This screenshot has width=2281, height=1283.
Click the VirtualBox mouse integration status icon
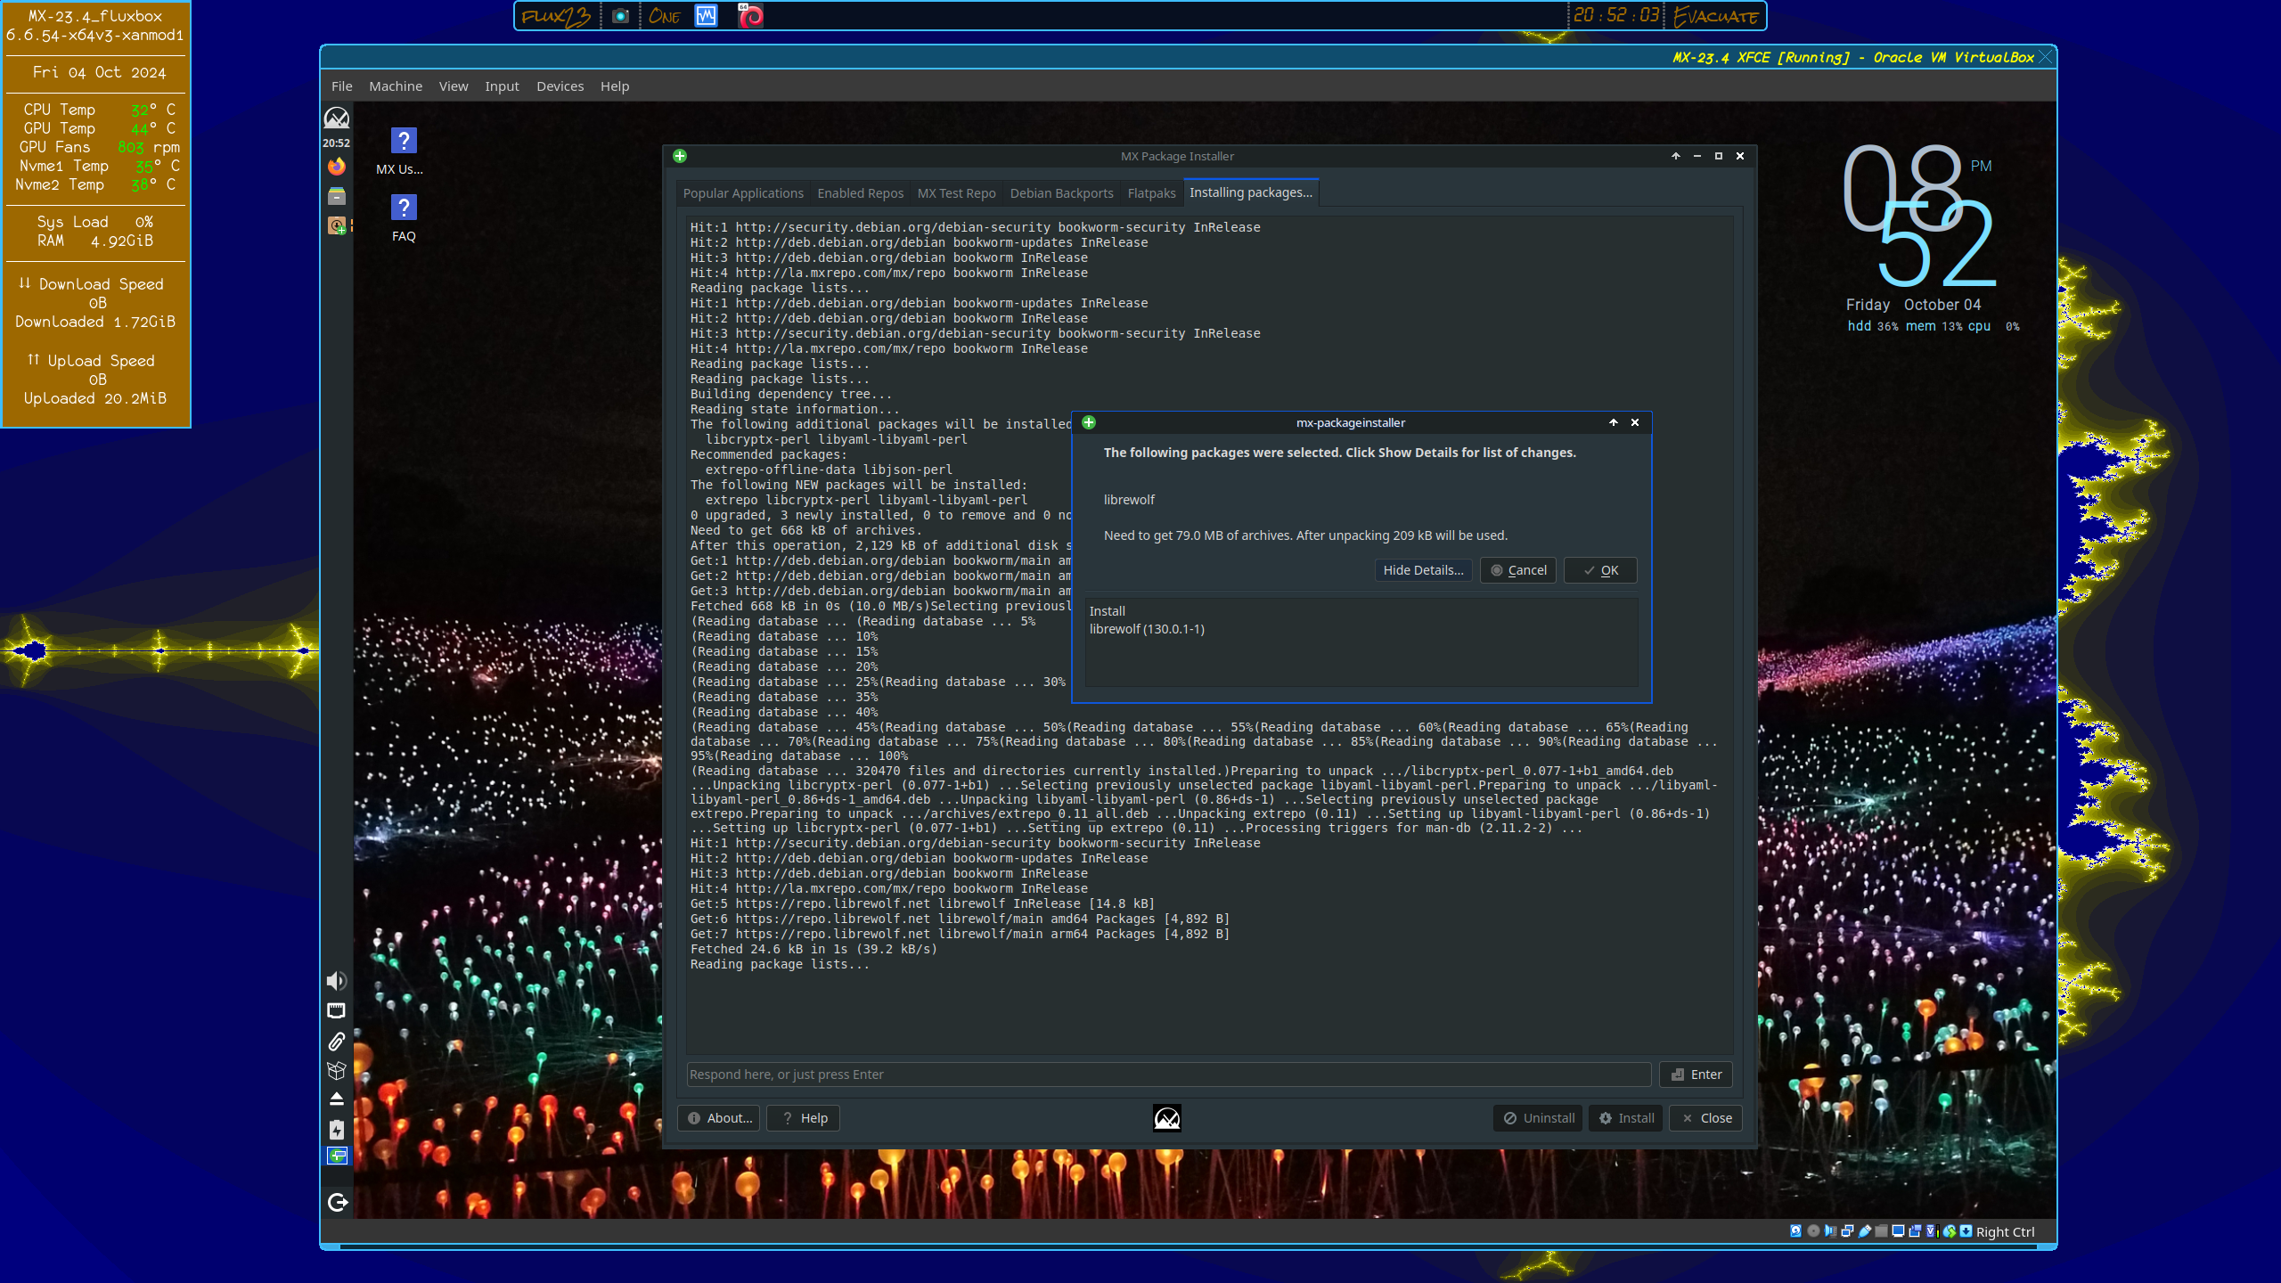coord(1950,1231)
